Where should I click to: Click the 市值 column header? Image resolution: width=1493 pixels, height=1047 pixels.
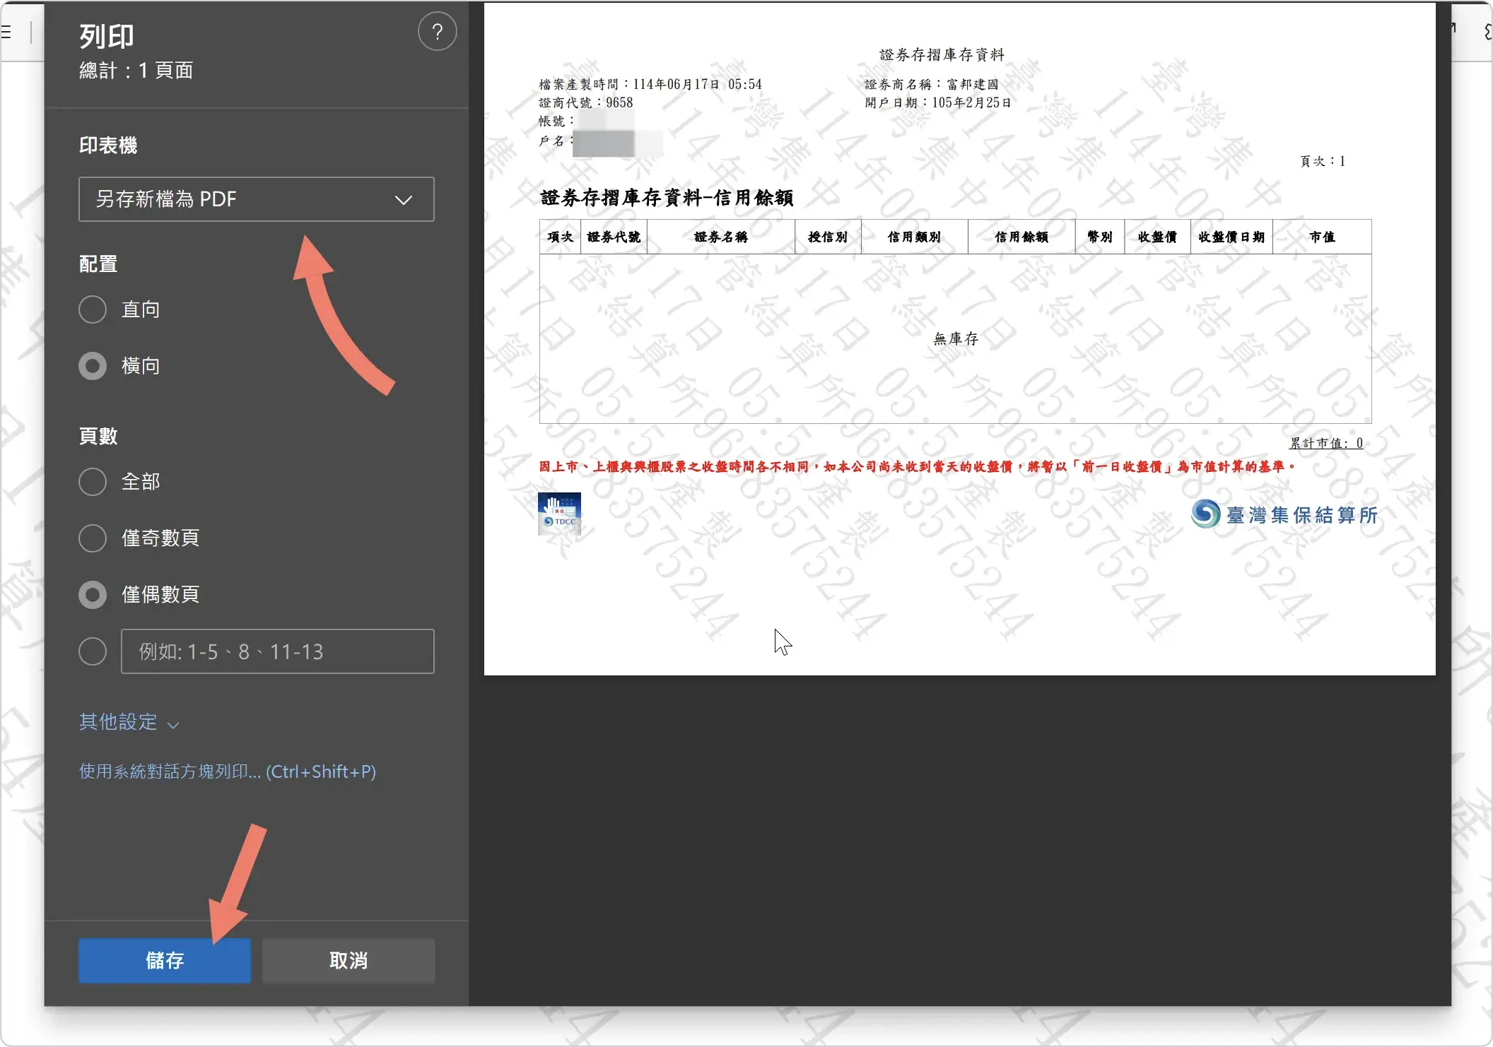1322,237
